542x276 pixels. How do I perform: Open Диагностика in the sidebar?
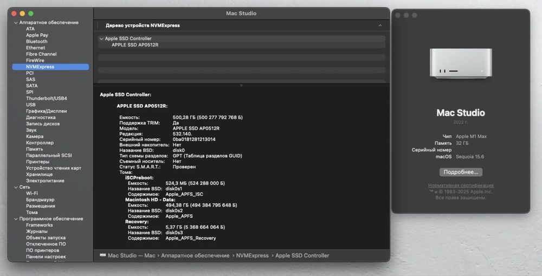pos(41,117)
